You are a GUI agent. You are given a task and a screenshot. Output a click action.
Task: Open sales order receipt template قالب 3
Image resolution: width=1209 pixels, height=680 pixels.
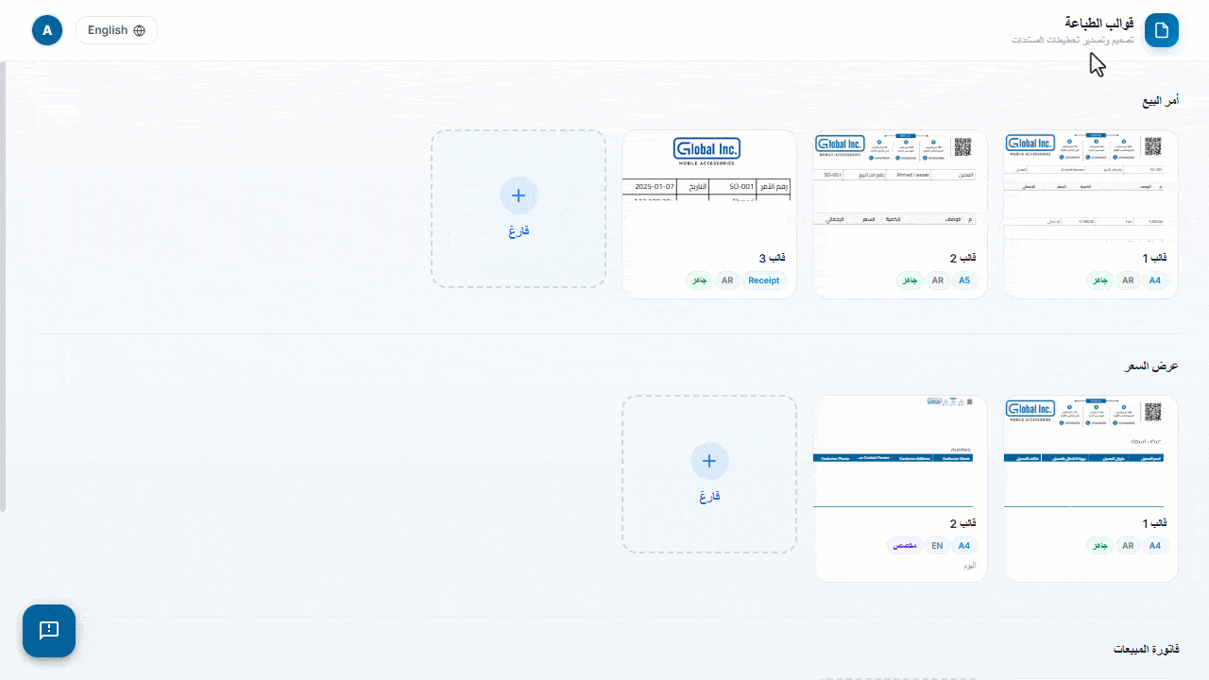tap(709, 186)
